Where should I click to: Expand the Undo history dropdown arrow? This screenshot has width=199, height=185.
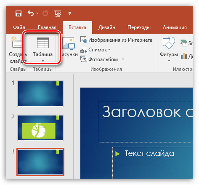[x=37, y=13]
